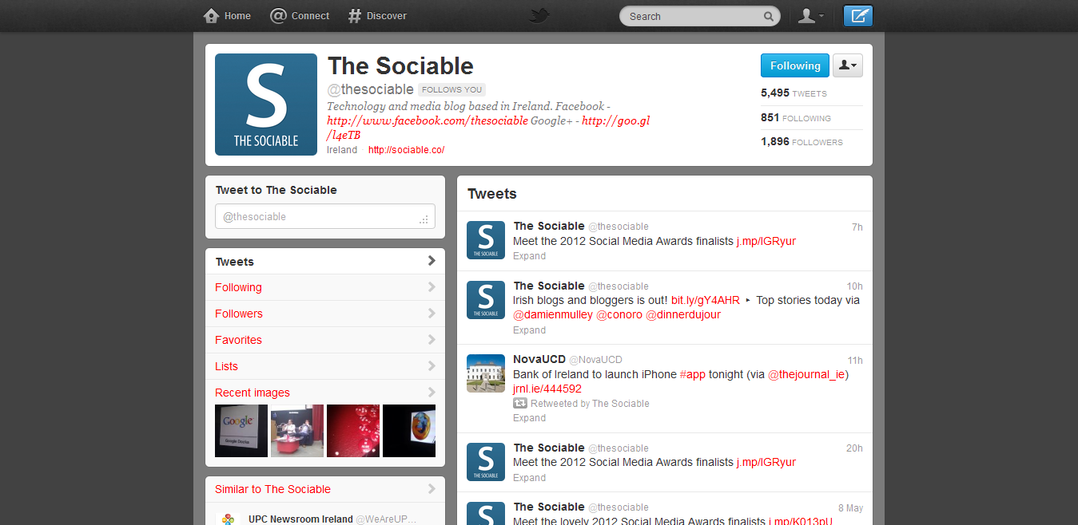Open Connect via the @ icon
The image size is (1078, 525).
278,16
